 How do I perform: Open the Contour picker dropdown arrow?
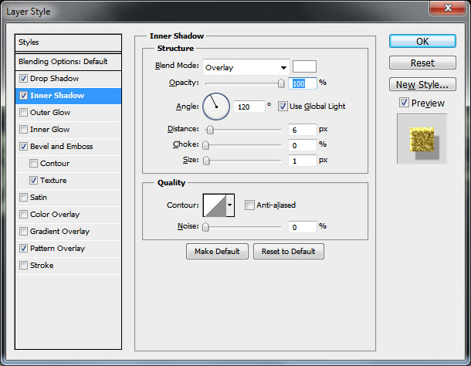pyautogui.click(x=230, y=205)
